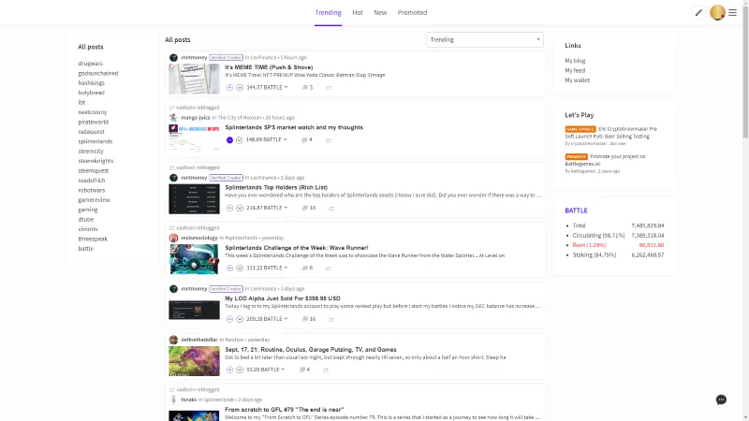Open the definethedollar author profile
Screen dimensions: 749x421
click(x=199, y=340)
